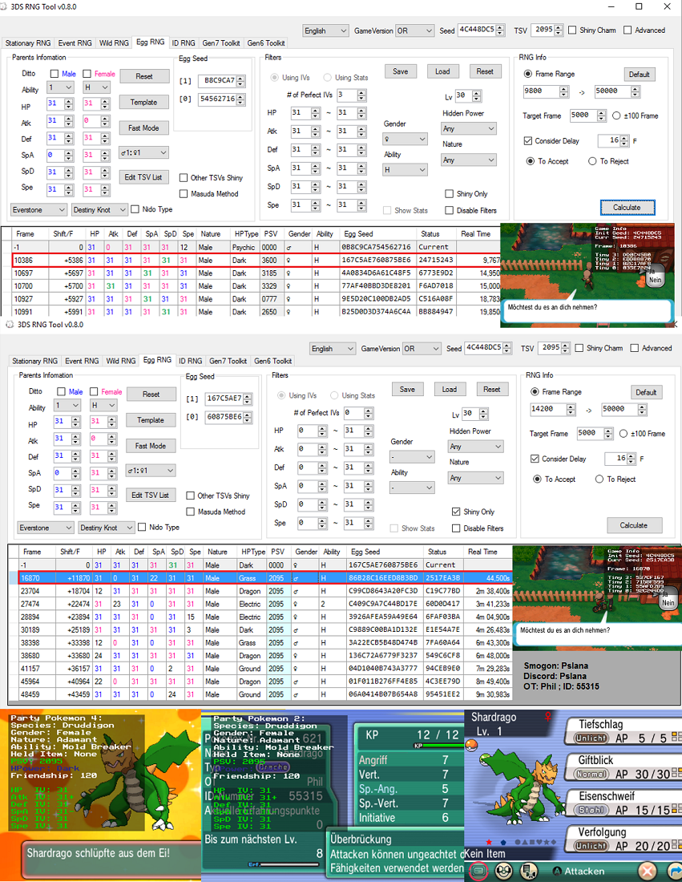This screenshot has height=882, width=682.
Task: Enable Shiny Charm in the upper window
Action: coord(572,30)
